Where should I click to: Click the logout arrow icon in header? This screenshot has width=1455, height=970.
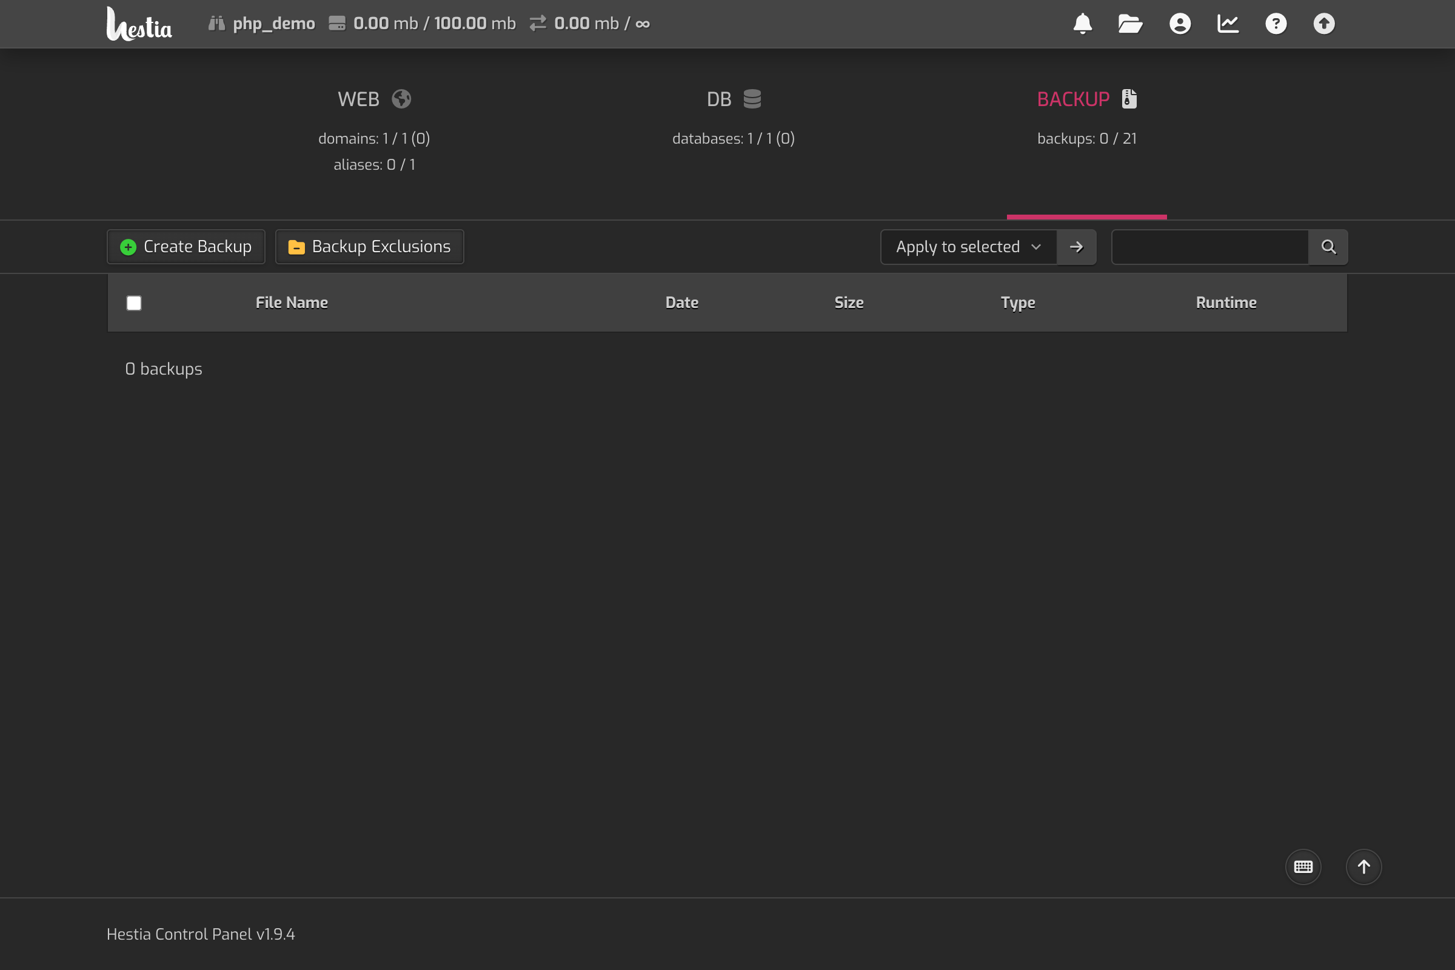pyautogui.click(x=1324, y=24)
